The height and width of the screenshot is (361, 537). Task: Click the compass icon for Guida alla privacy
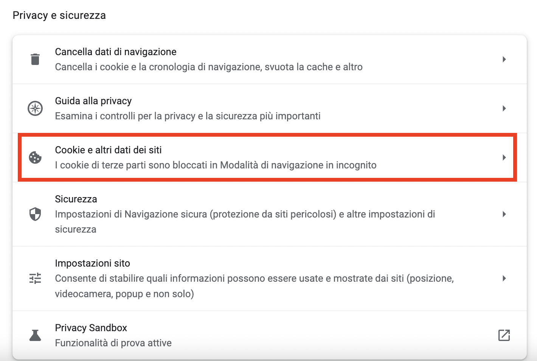(x=35, y=108)
